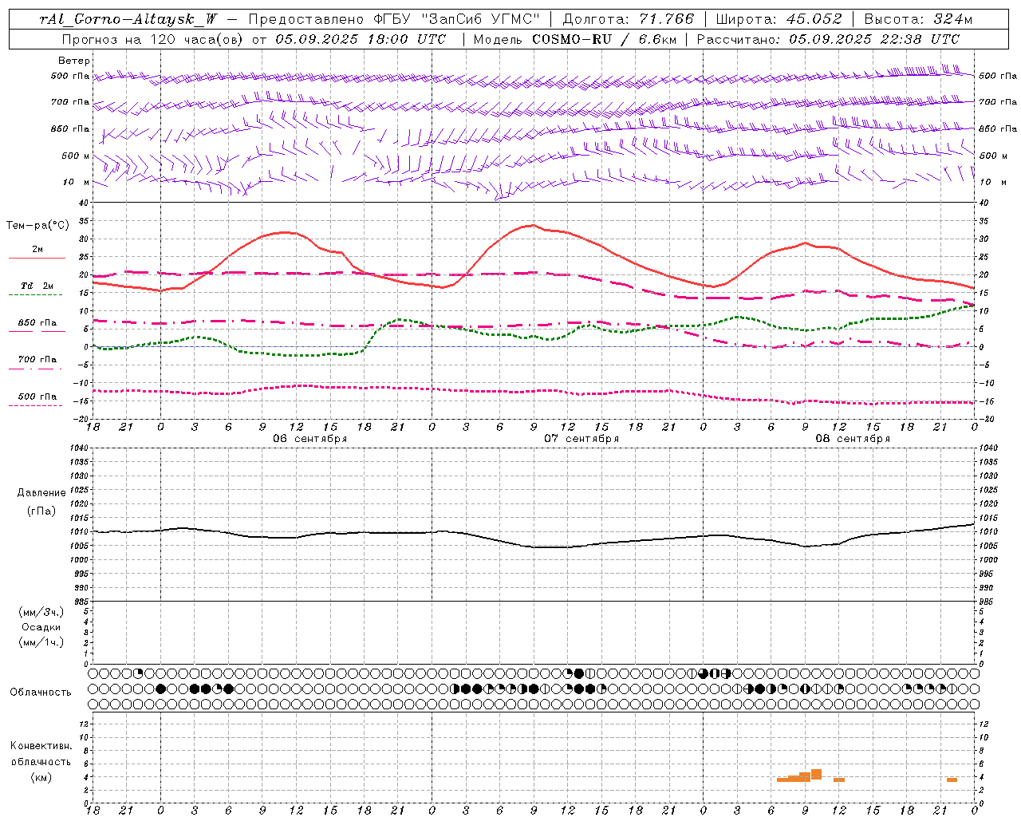Select the temperature legend's 850 гПа entry
Viewport: 1021px width, 817px height.
tap(37, 325)
